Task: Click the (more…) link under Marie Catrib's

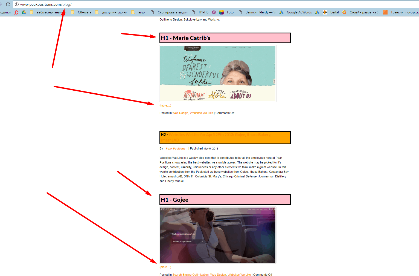Action: coord(165,105)
